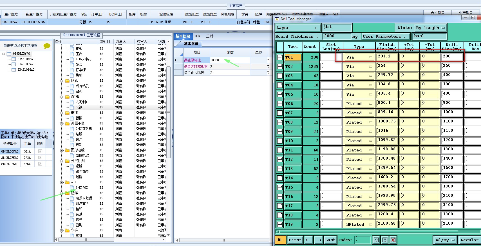Click the plus icon beside tool T14
The image size is (481, 246).
tap(280, 178)
